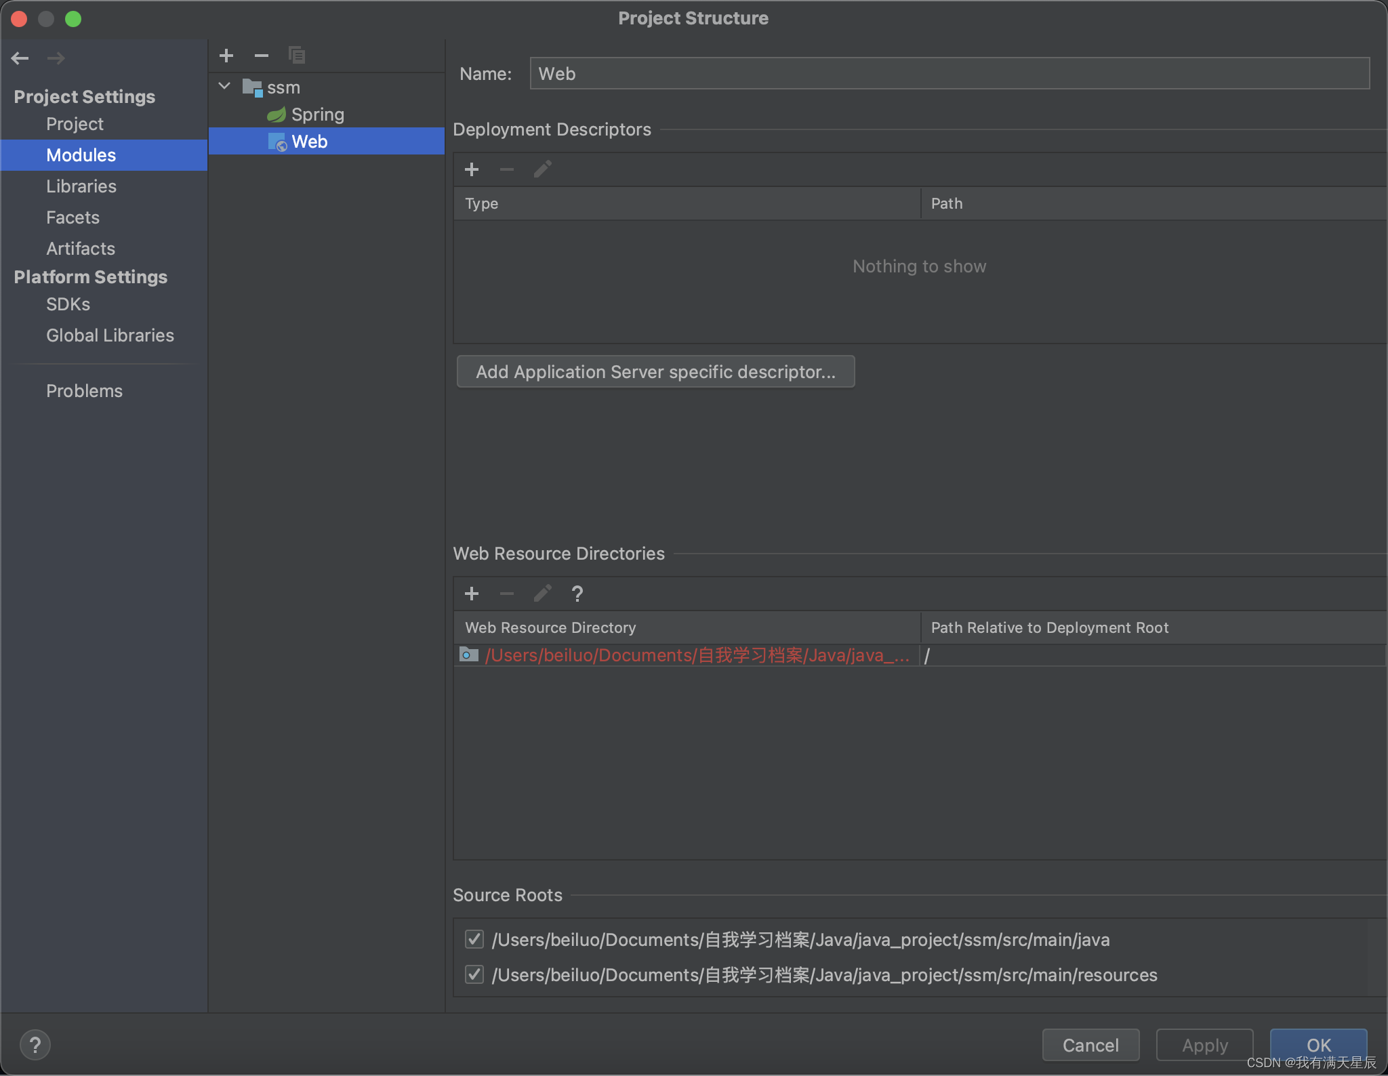The height and width of the screenshot is (1076, 1388).
Task: Open the Libraries settings section
Action: (x=81, y=186)
